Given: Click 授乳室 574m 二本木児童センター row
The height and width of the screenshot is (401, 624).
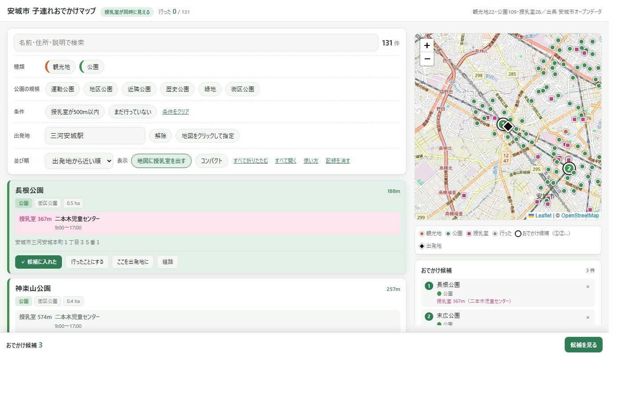Looking at the screenshot, I should point(207,321).
